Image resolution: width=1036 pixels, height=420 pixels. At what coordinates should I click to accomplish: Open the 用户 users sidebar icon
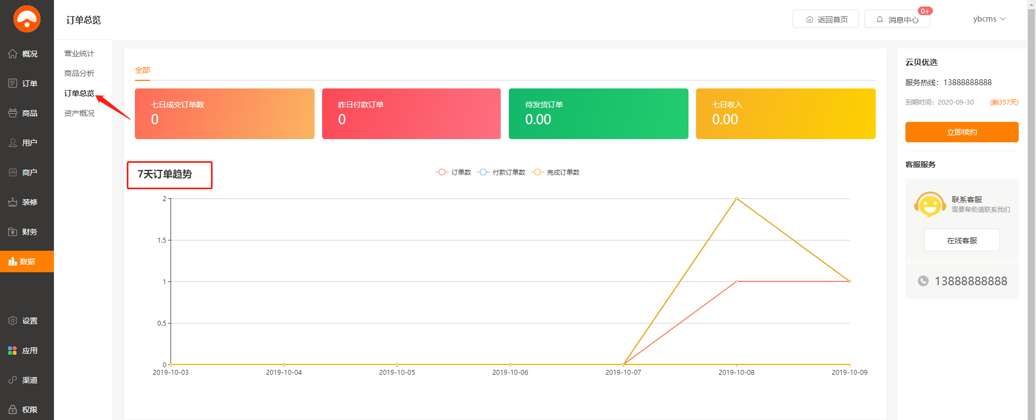pos(13,143)
